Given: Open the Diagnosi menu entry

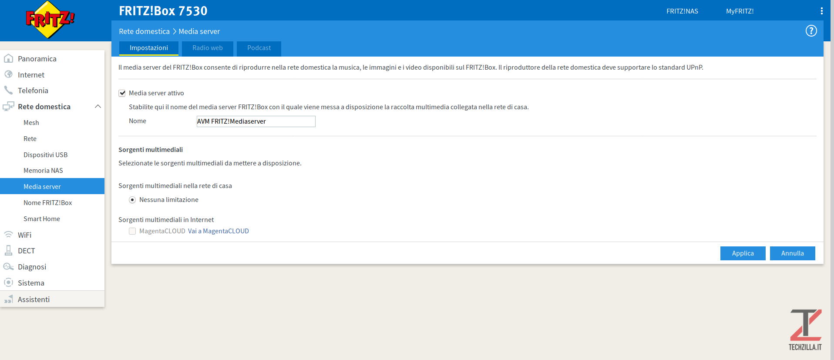Looking at the screenshot, I should [x=32, y=267].
